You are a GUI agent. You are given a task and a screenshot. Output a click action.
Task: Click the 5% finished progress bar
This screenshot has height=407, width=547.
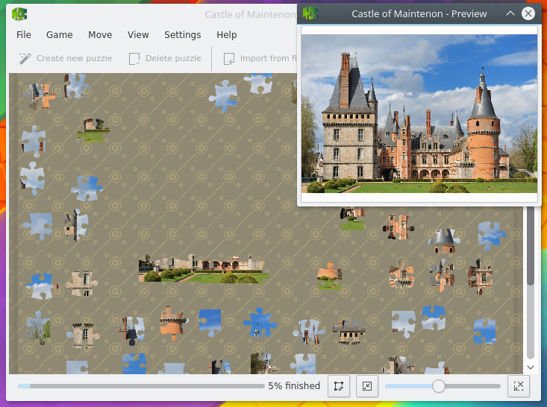pyautogui.click(x=141, y=385)
